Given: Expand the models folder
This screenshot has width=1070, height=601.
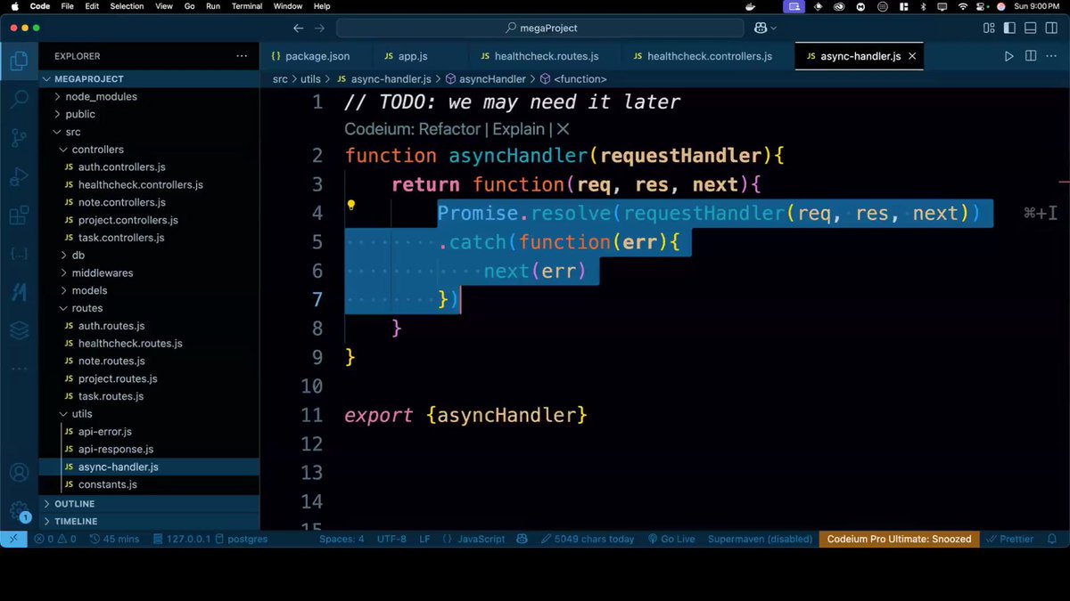Looking at the screenshot, I should point(89,289).
